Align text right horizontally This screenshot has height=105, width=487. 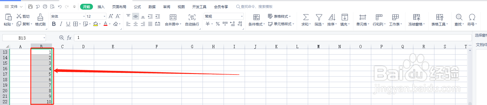[x=143, y=24]
